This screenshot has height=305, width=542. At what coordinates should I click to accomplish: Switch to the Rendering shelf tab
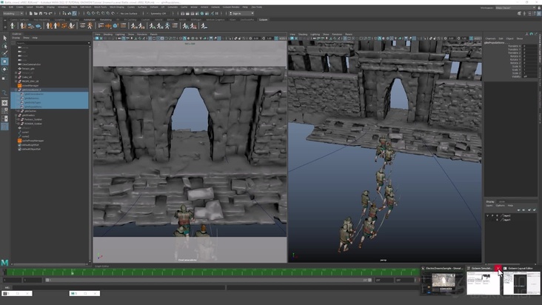pos(106,20)
